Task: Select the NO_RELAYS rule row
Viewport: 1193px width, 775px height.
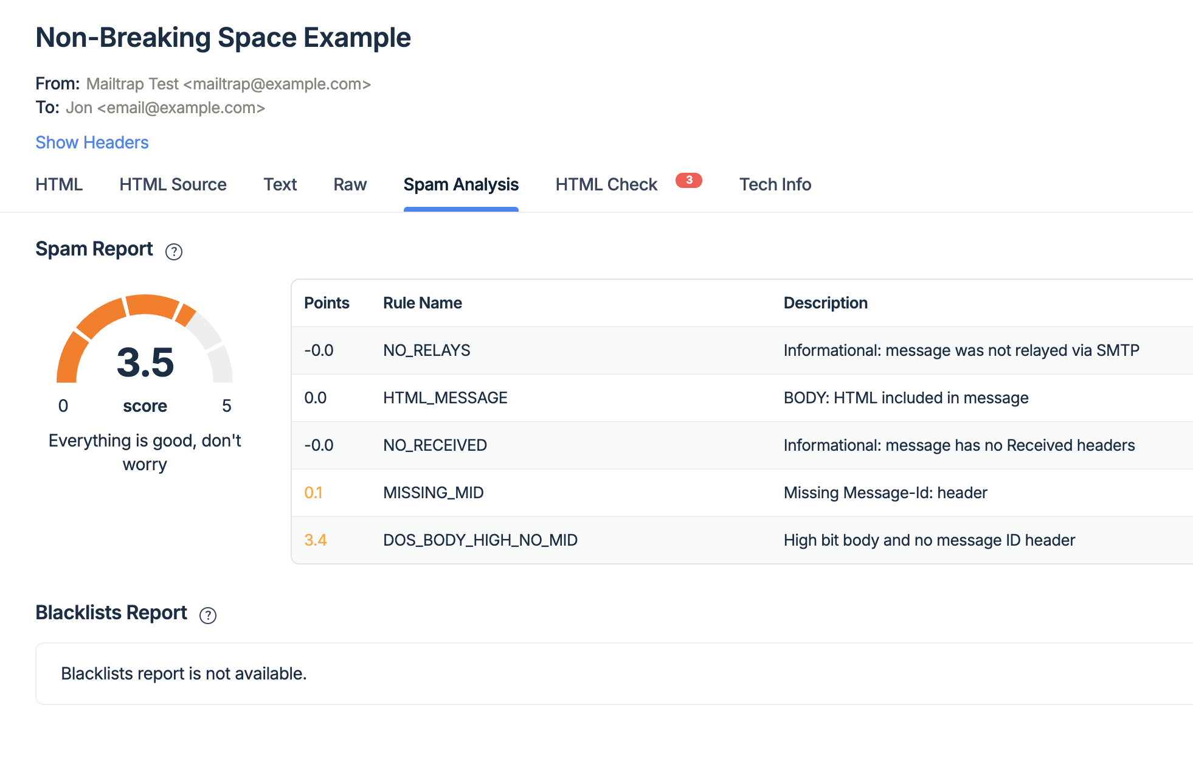Action: pyautogui.click(x=426, y=350)
